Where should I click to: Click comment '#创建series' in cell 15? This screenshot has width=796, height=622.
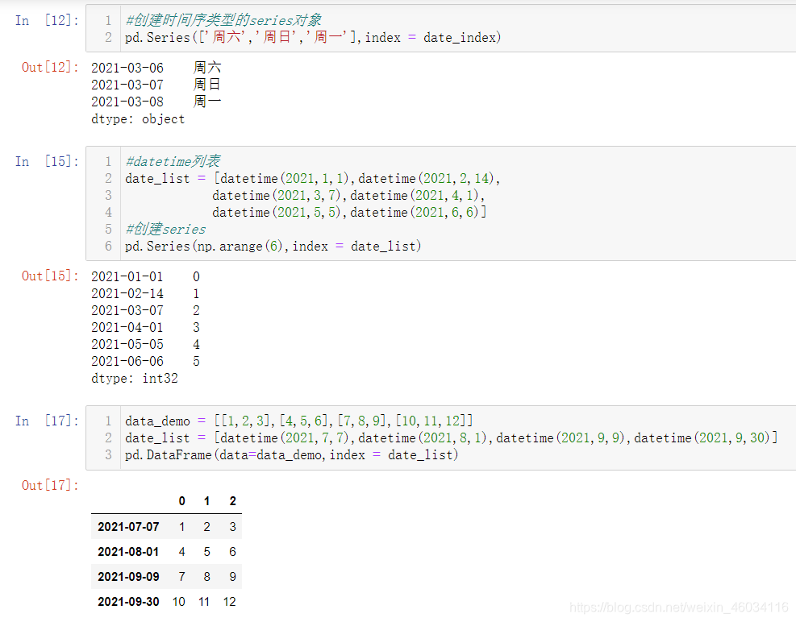[x=165, y=229]
